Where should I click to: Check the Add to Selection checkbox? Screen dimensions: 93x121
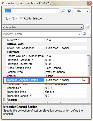21,18
